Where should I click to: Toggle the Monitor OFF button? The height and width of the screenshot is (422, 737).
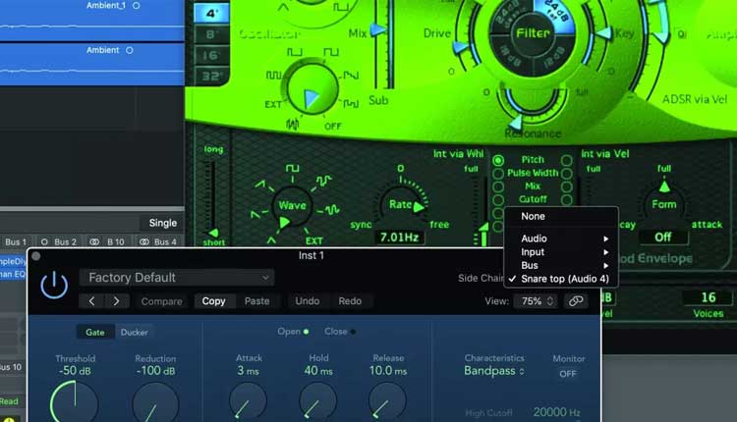(568, 374)
